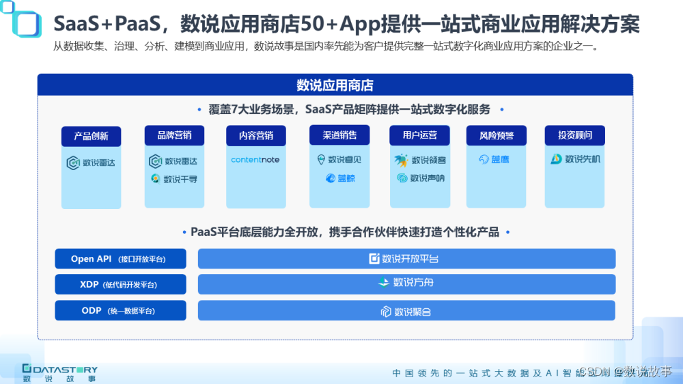Select the 数说领客 bird logo

pyautogui.click(x=420, y=160)
